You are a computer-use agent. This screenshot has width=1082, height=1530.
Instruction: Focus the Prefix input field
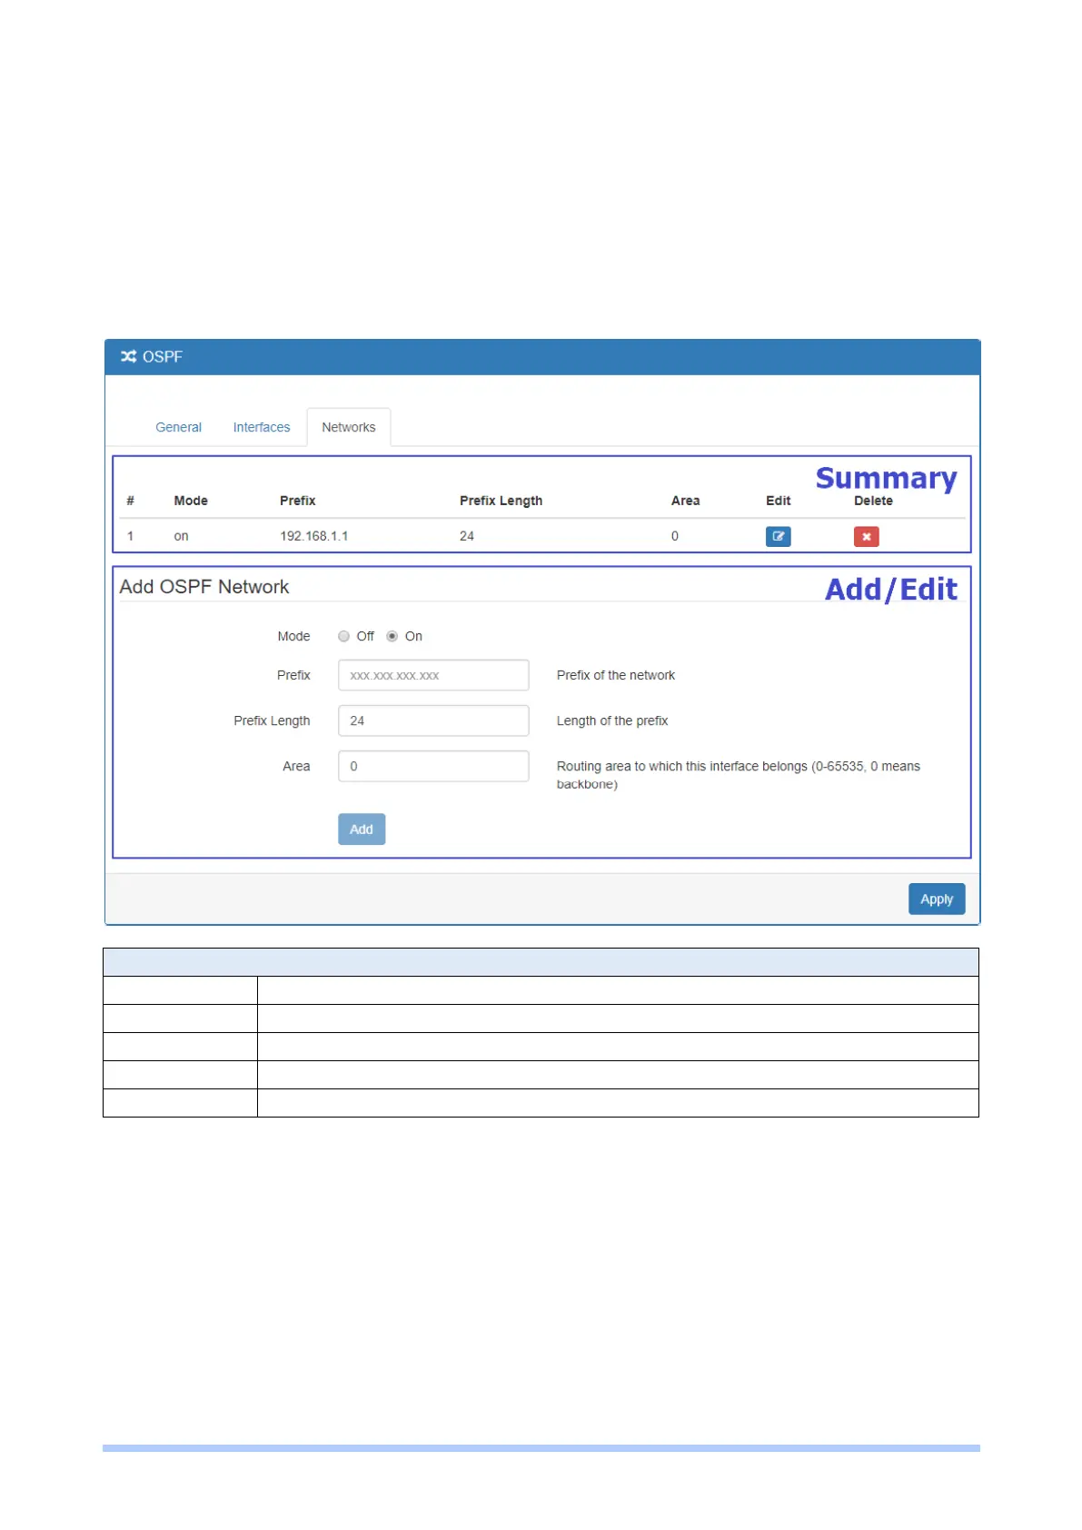pos(433,675)
